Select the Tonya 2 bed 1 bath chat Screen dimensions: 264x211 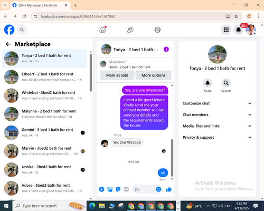44,59
